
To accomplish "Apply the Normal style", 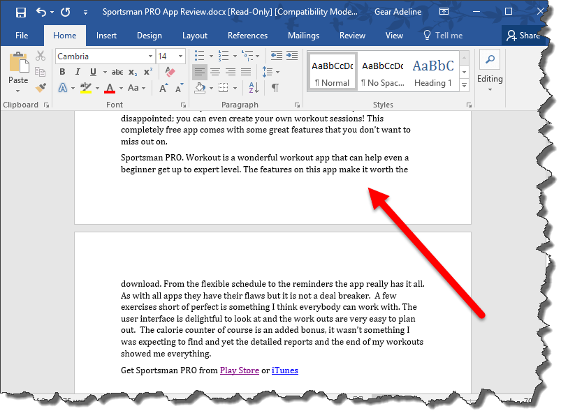I will [x=332, y=72].
